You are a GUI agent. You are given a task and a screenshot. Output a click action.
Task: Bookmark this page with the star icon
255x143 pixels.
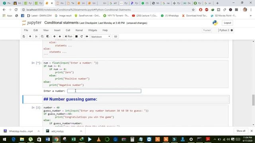click(x=193, y=10)
